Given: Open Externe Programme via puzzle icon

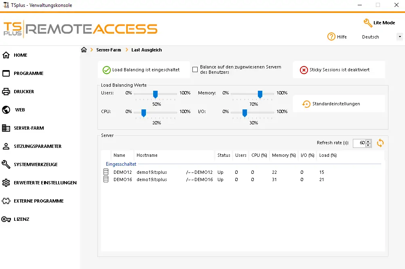Looking at the screenshot, I should pos(6,201).
